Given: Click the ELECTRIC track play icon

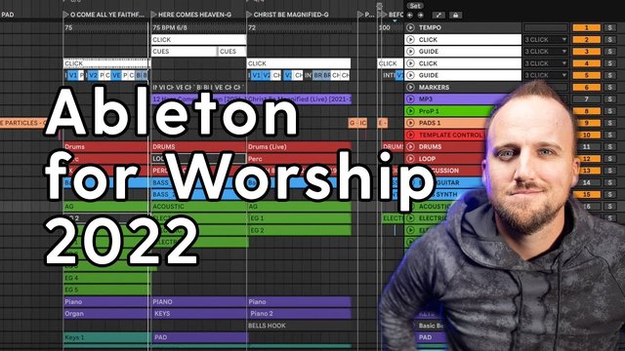Looking at the screenshot, I should pyautogui.click(x=410, y=218).
